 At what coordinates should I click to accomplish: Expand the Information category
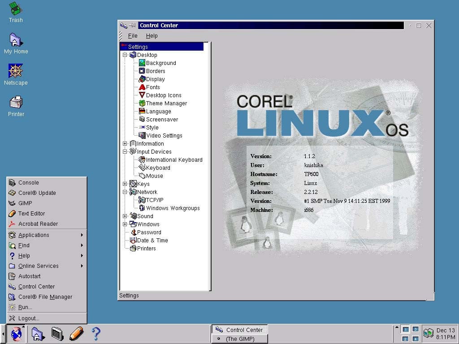point(125,143)
